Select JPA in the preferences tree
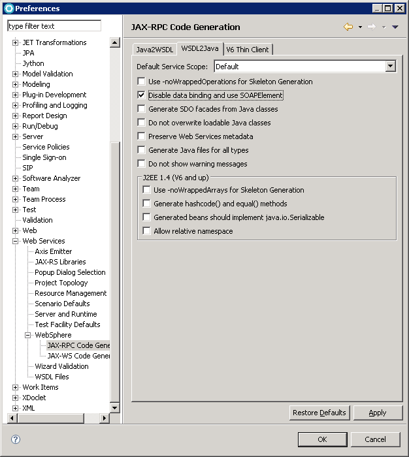The height and width of the screenshot is (457, 409). 28,53
